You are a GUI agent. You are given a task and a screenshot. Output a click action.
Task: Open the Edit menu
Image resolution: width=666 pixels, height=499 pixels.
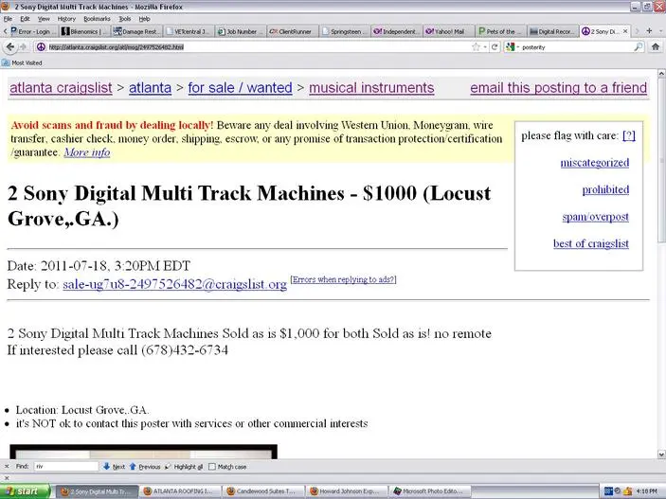pyautogui.click(x=25, y=19)
